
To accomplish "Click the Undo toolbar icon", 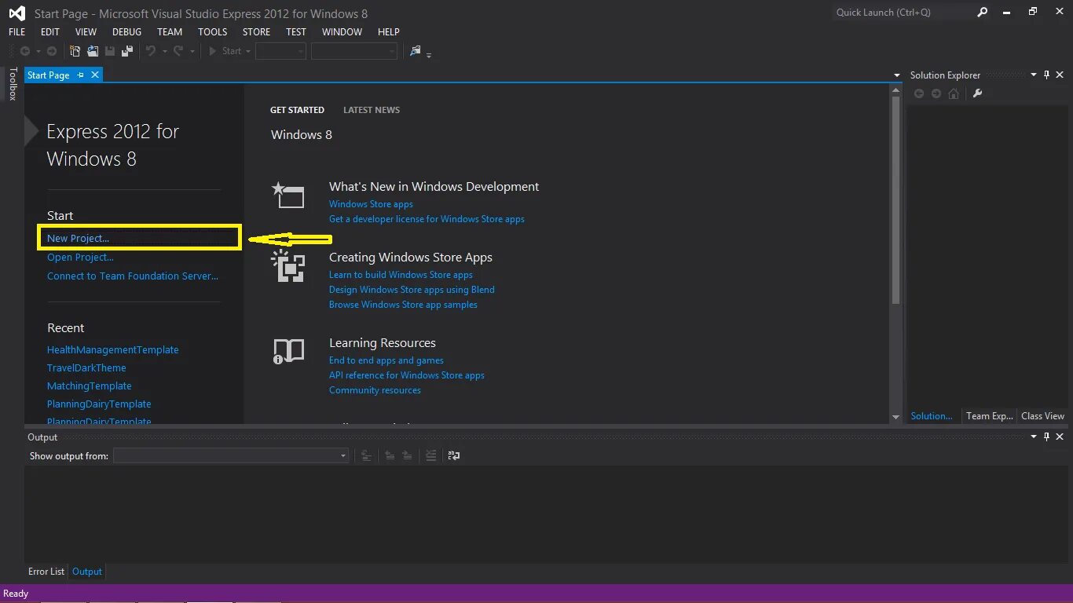I will [151, 51].
